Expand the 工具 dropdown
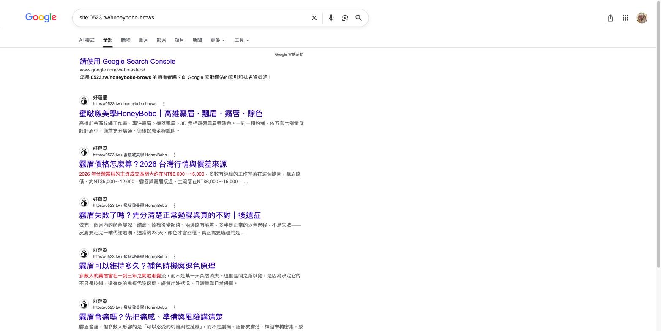Screen dimensions: 661x331 coord(242,40)
